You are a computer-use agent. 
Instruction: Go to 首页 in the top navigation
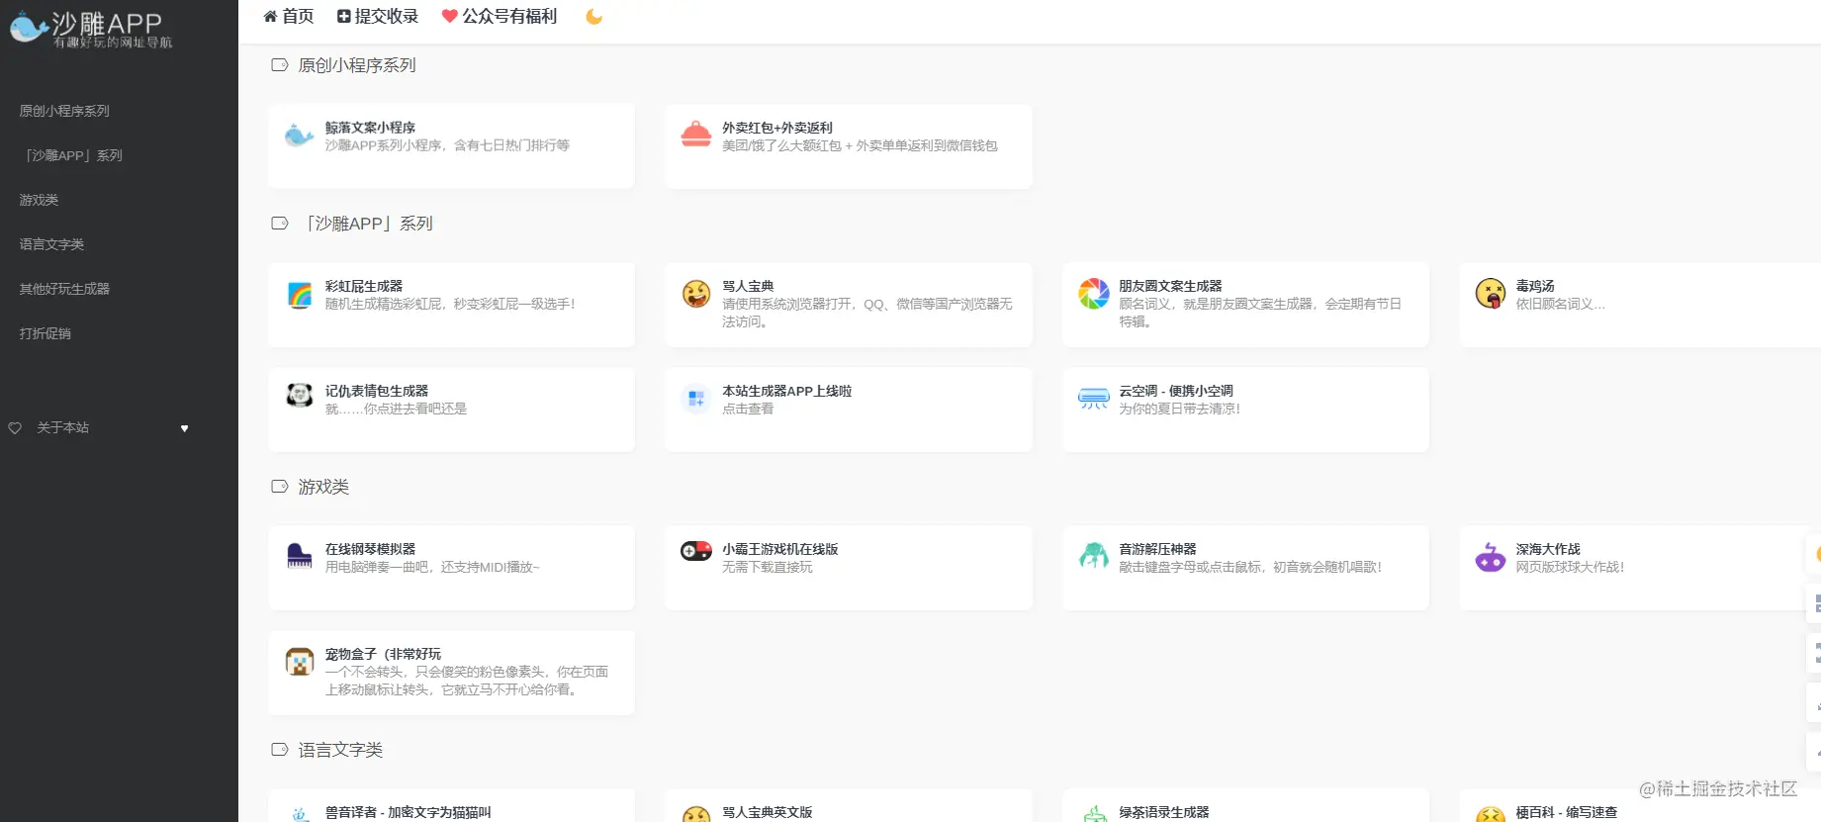click(x=289, y=16)
